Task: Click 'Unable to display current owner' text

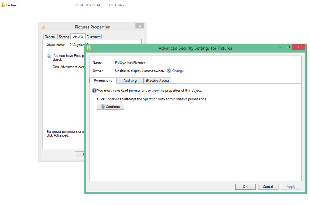Action: click(x=139, y=71)
